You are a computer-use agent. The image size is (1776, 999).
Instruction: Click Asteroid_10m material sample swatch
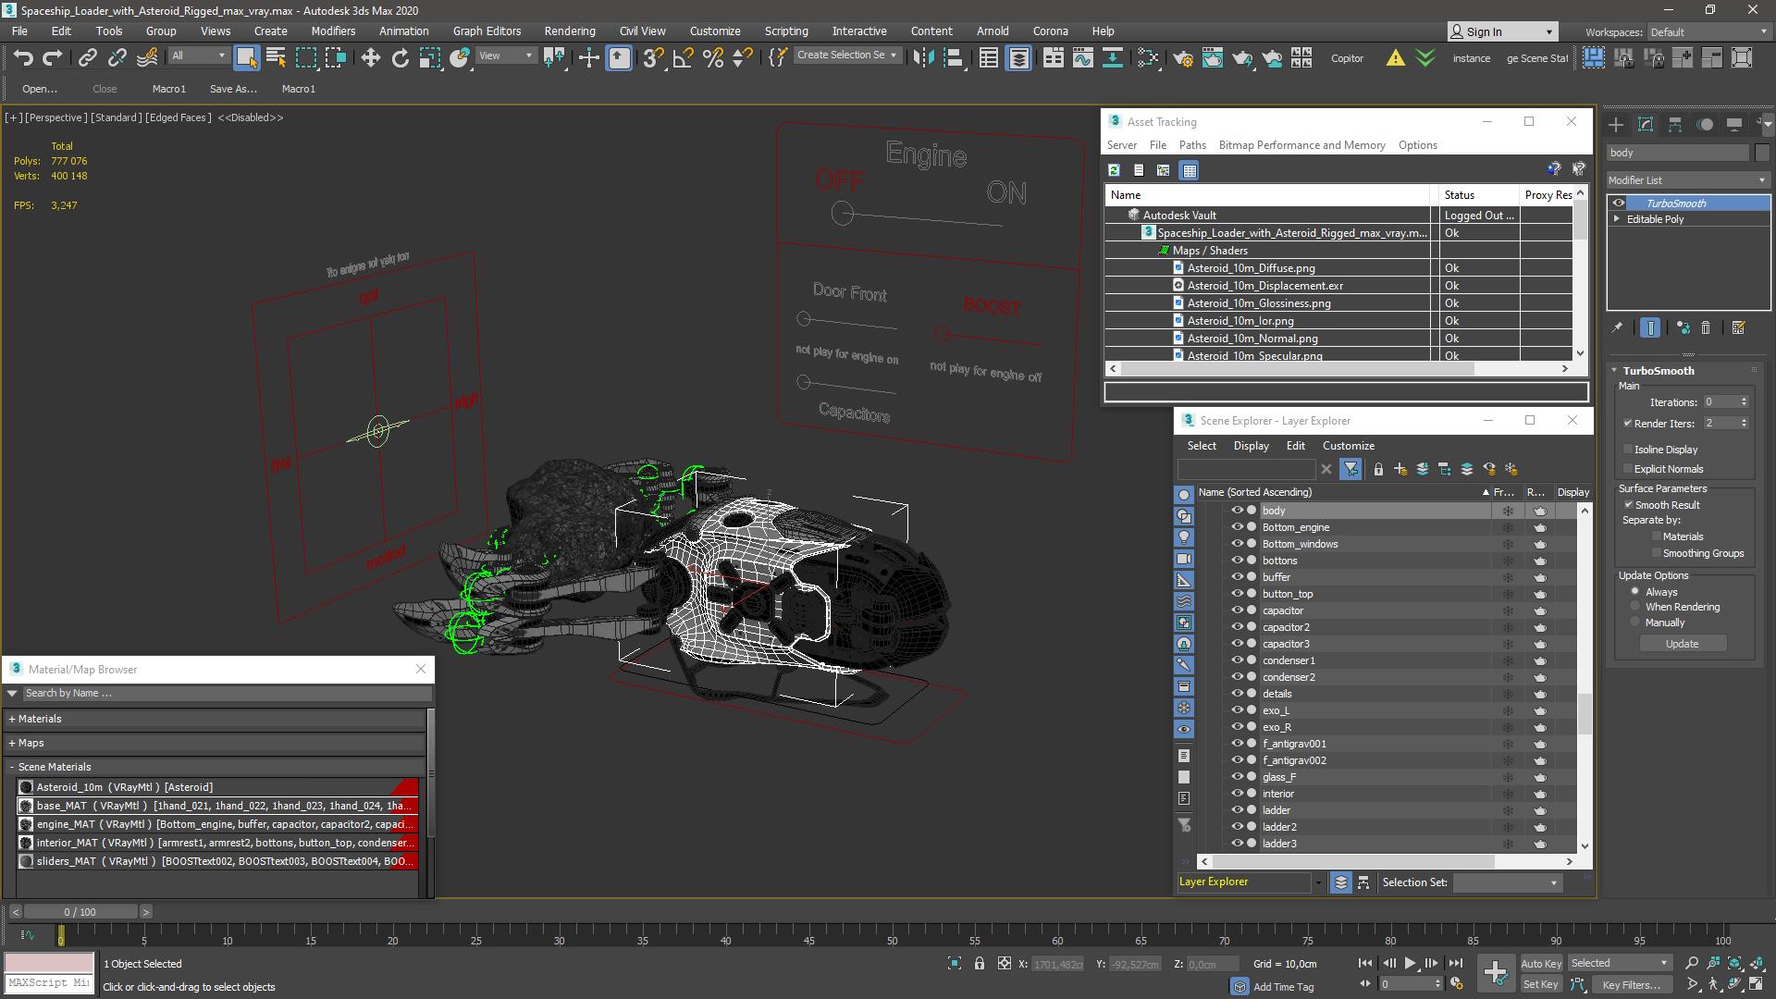click(26, 787)
